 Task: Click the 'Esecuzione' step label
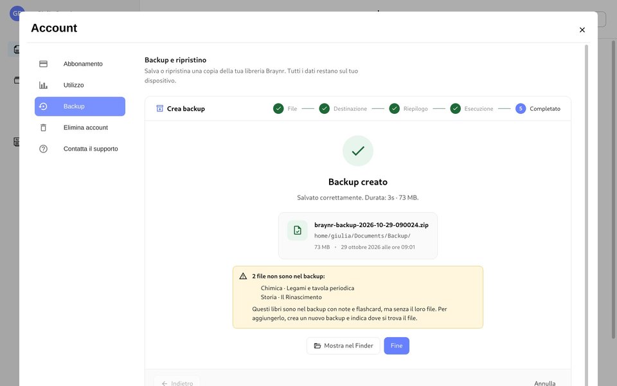coord(478,109)
